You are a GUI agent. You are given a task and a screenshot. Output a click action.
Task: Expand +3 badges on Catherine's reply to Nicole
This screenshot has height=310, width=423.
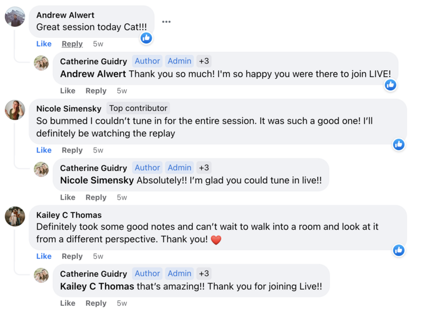[x=204, y=167]
